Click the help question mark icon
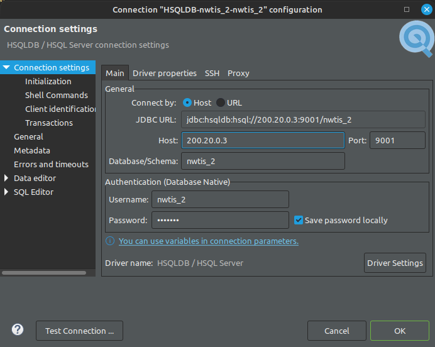The height and width of the screenshot is (347, 435). click(x=18, y=330)
